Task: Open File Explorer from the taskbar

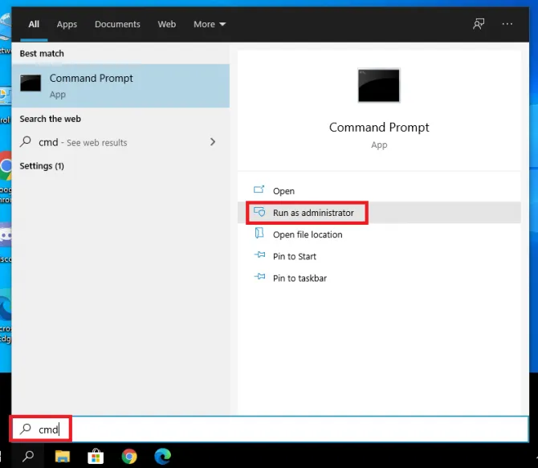Action: tap(63, 457)
